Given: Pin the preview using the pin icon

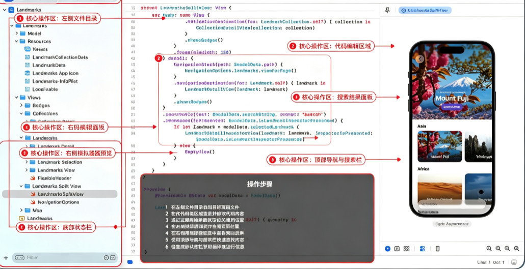Looking at the screenshot, I should [x=387, y=10].
